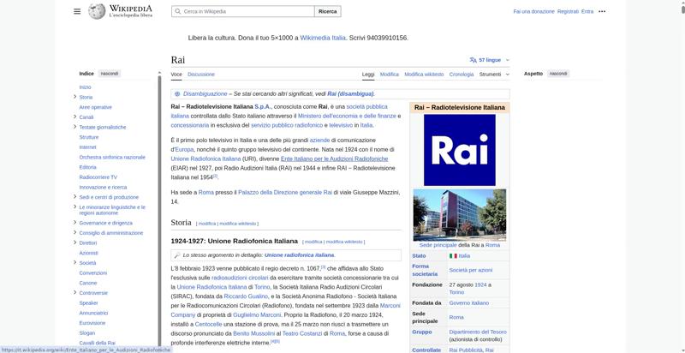
Task: Jump to Radiocorriere TV in the index
Action: pyautogui.click(x=98, y=177)
